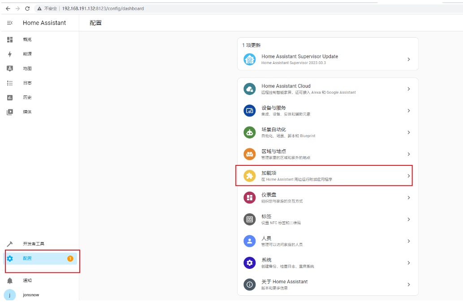This screenshot has width=463, height=307.
Task: Click the 配置 settings gear icon
Action: coord(10,258)
